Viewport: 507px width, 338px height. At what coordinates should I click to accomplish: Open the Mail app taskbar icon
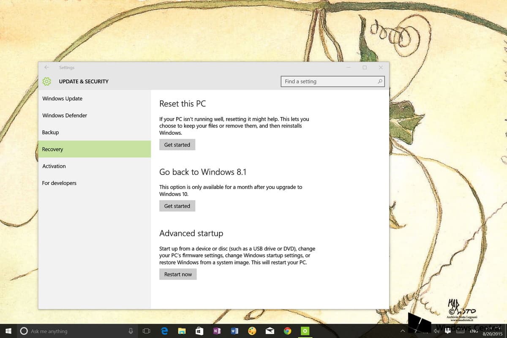pyautogui.click(x=270, y=331)
